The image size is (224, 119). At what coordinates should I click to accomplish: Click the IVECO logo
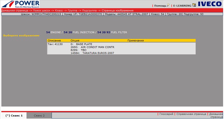click(x=210, y=4)
